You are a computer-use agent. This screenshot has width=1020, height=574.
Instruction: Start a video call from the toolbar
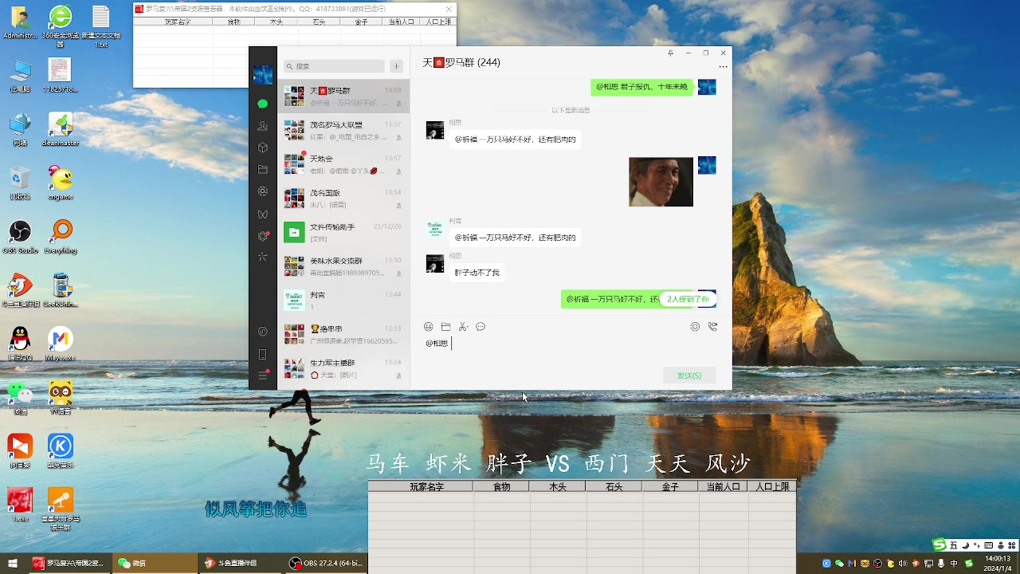[712, 326]
